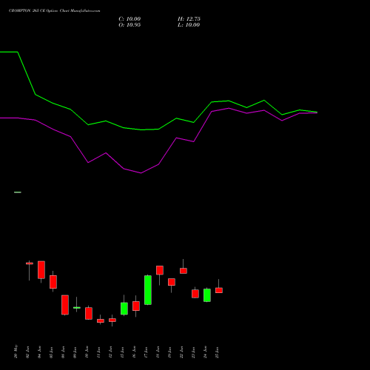Select the 12 Jun date label

coord(111,351)
